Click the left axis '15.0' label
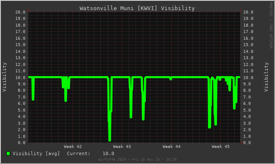Screen dimensions: 275x164 point(20,45)
